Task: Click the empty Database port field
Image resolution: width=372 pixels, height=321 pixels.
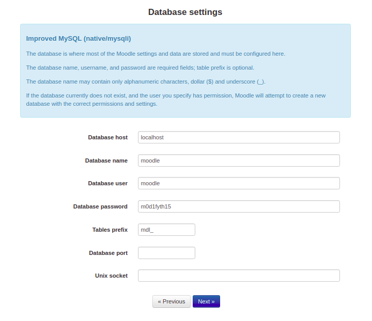Action: [x=166, y=253]
